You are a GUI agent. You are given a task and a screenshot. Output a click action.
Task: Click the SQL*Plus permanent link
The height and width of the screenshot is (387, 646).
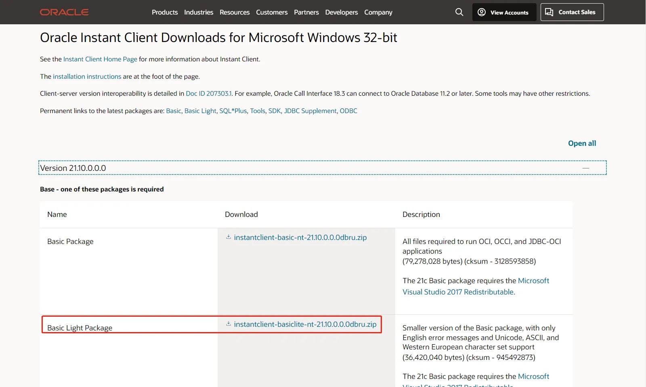[233, 111]
